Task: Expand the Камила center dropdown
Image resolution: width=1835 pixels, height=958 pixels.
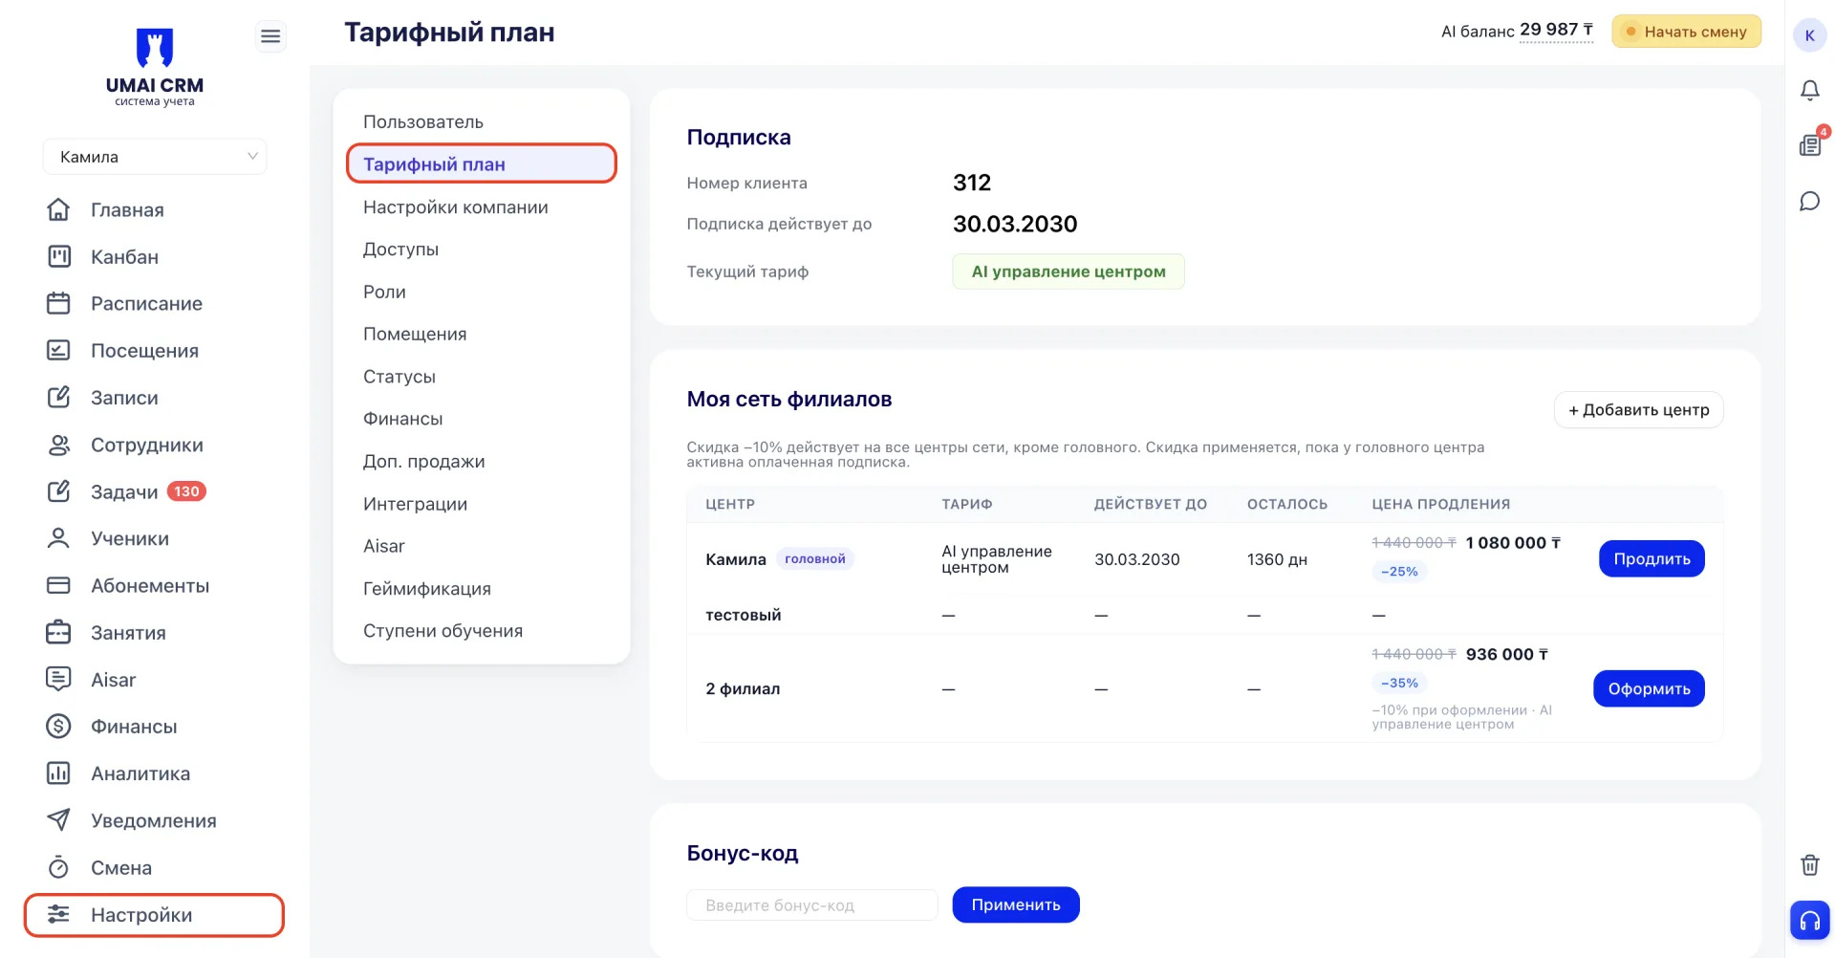Action: pyautogui.click(x=155, y=157)
